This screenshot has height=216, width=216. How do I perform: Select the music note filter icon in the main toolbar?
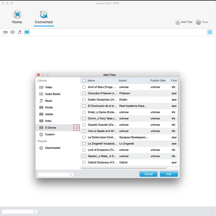pyautogui.click(x=20, y=32)
